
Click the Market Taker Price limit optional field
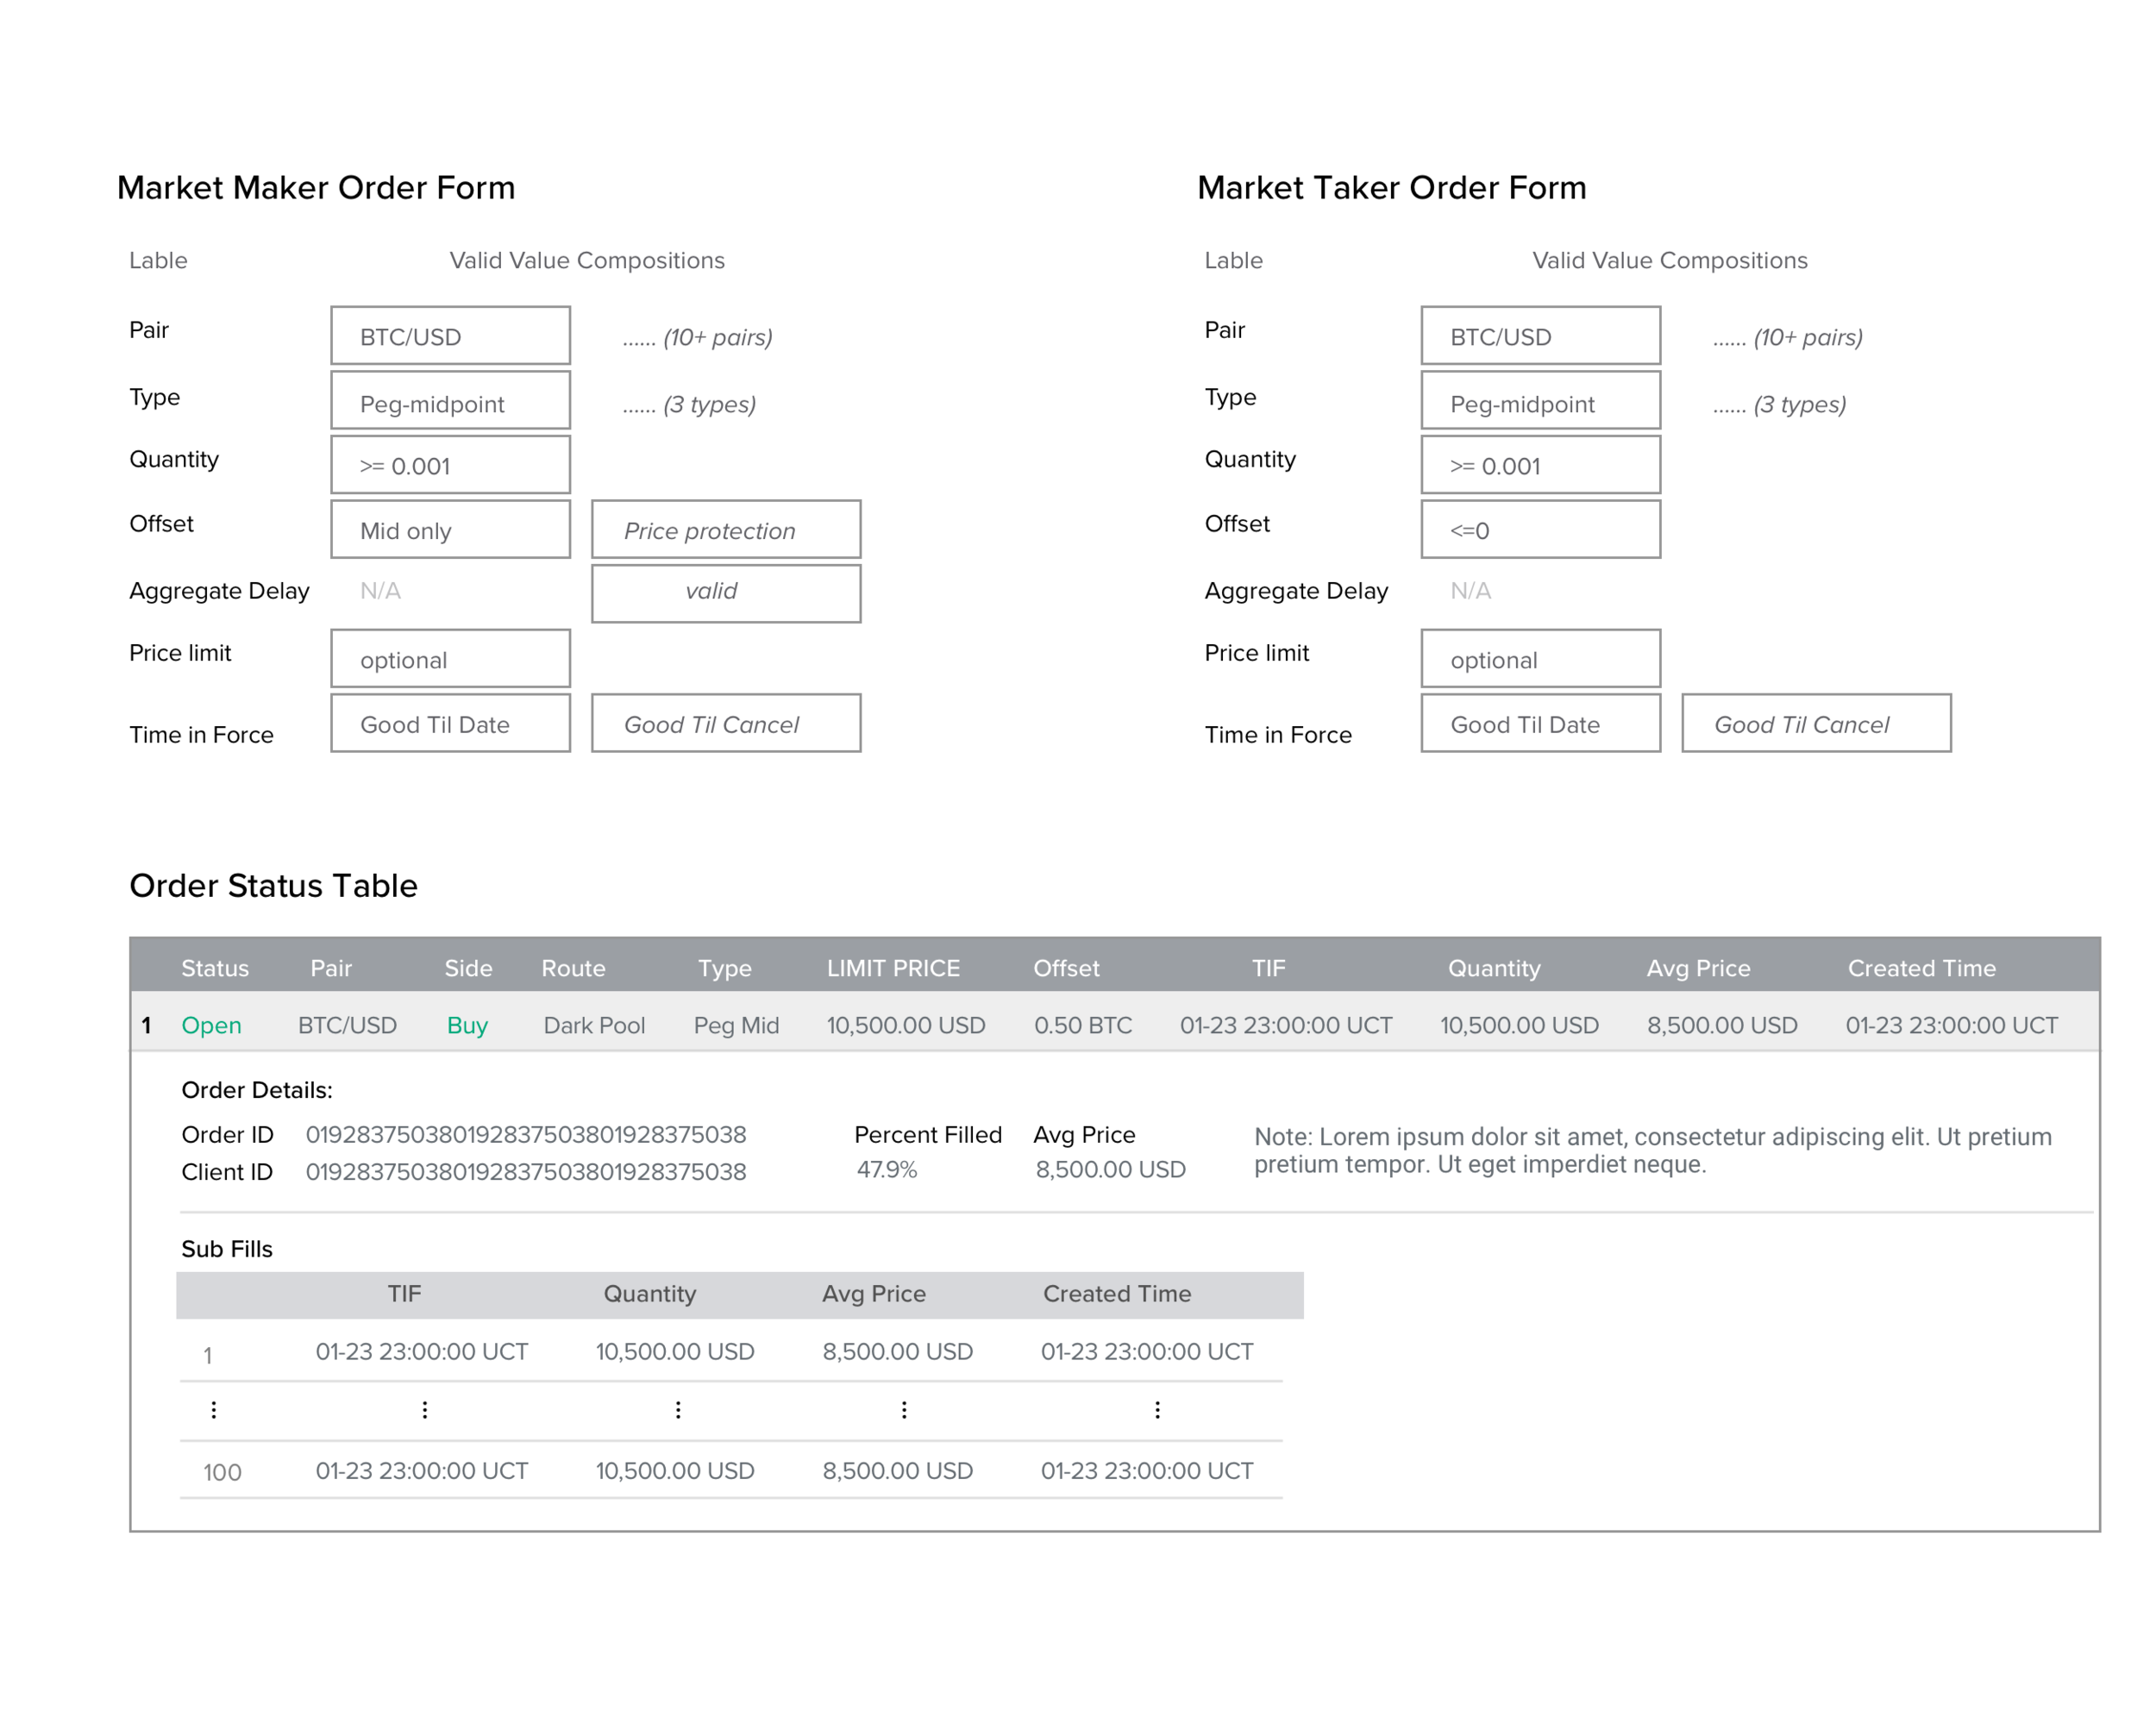1540,659
